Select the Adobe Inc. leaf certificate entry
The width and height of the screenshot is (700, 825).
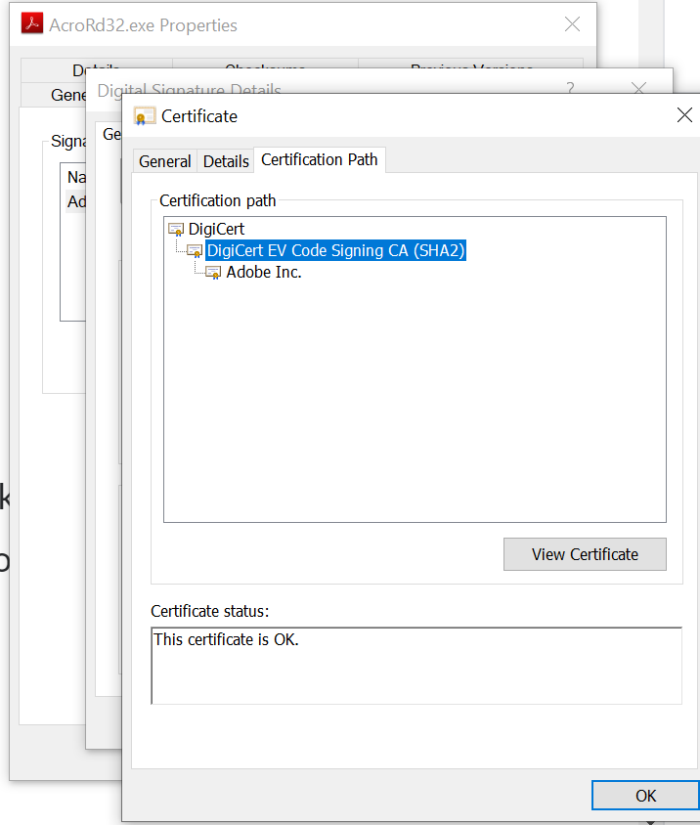pos(264,273)
